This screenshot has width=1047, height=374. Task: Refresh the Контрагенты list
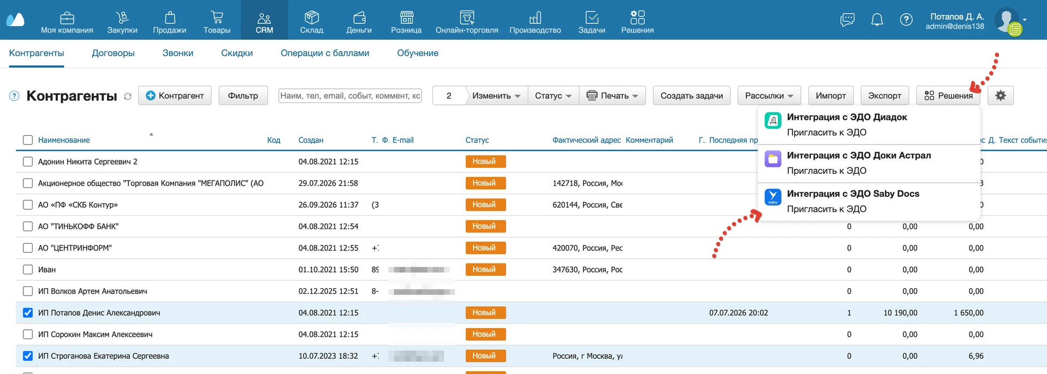[x=128, y=96]
